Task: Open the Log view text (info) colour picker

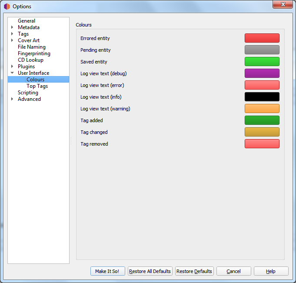Action: click(262, 97)
